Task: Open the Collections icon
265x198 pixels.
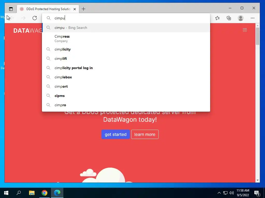Action: 229,18
